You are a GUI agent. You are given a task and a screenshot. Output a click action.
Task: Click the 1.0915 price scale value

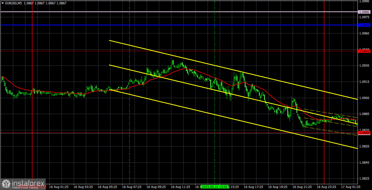click(365, 82)
